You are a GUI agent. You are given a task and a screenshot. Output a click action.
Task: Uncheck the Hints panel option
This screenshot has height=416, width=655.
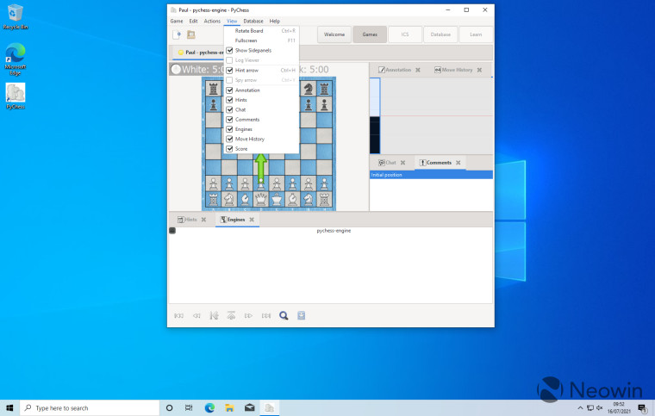point(229,100)
